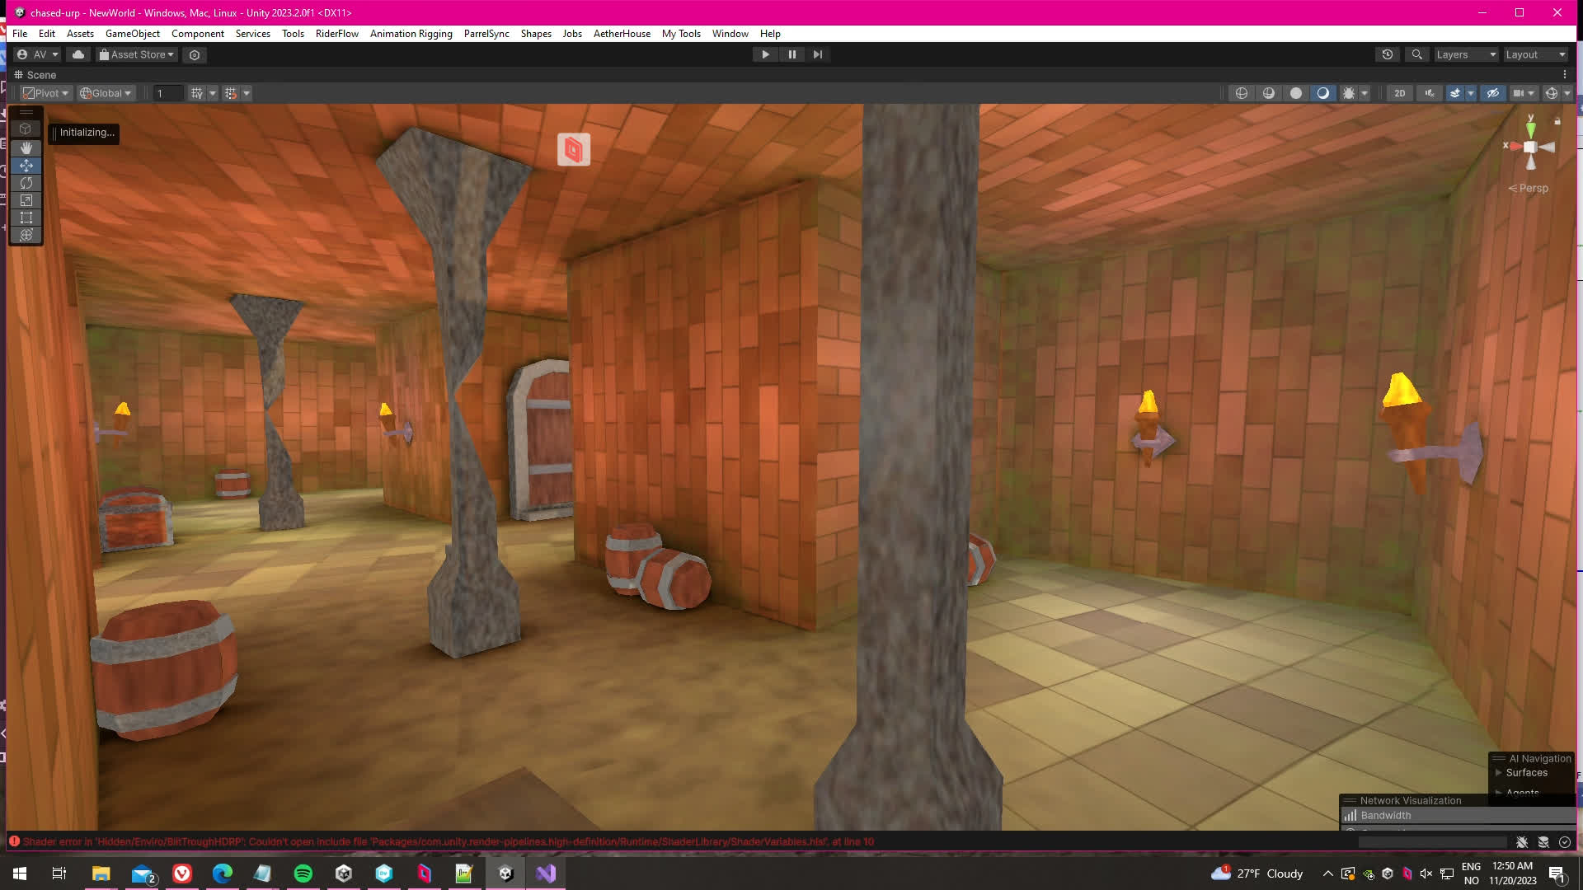Click the grid snap value field

(x=167, y=93)
